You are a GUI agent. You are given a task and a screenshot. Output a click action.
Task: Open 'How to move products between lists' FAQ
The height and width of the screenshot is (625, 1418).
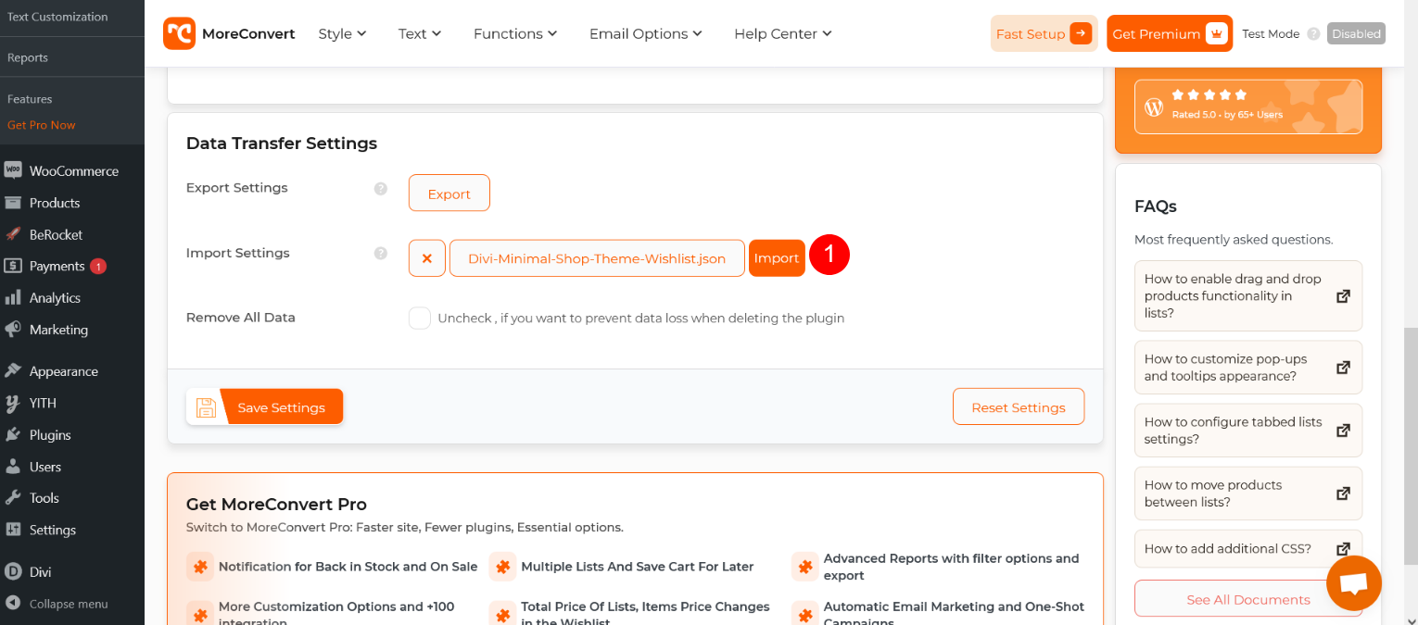pyautogui.click(x=1248, y=494)
